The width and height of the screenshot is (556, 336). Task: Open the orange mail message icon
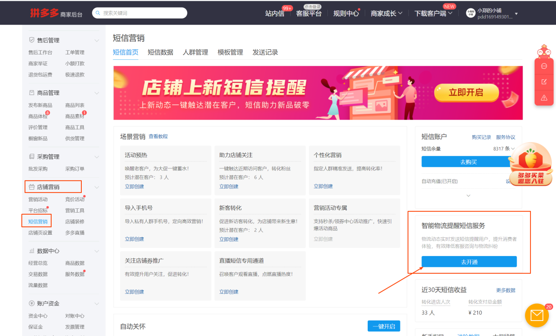click(537, 315)
